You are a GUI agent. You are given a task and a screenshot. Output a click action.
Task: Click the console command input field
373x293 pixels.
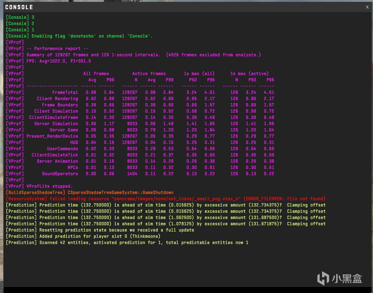pos(188,290)
